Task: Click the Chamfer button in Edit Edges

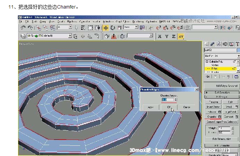Action: click(212, 117)
